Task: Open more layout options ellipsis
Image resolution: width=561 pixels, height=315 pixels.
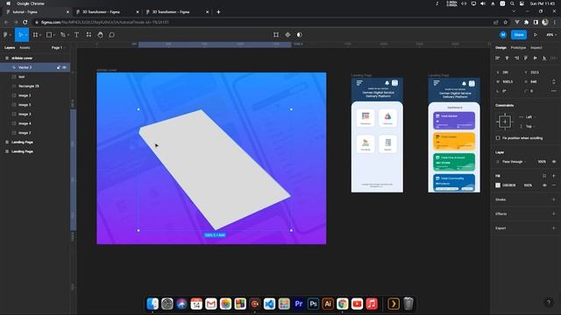Action: point(554,91)
